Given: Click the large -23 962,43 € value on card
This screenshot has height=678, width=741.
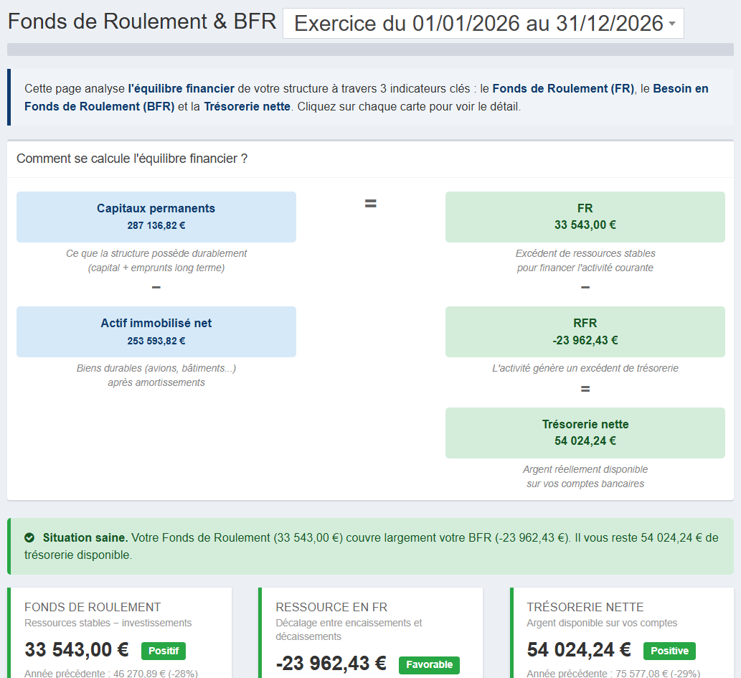Looking at the screenshot, I should coord(331,664).
